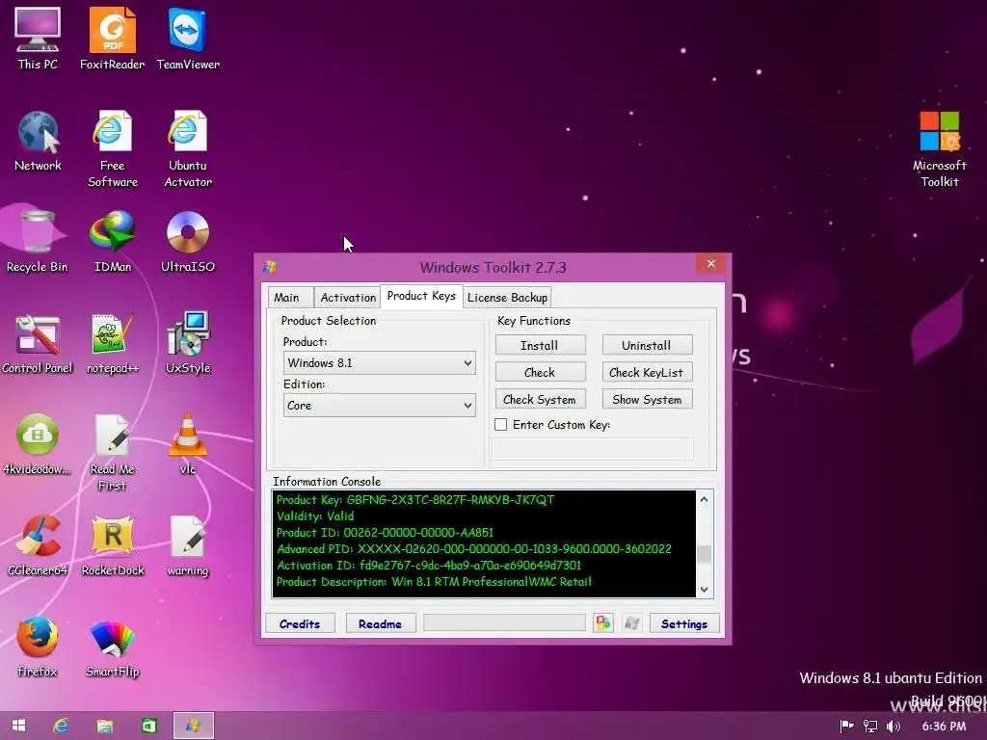Open Microsoft Toolkit desktop icon
987x740 pixels.
point(939,148)
